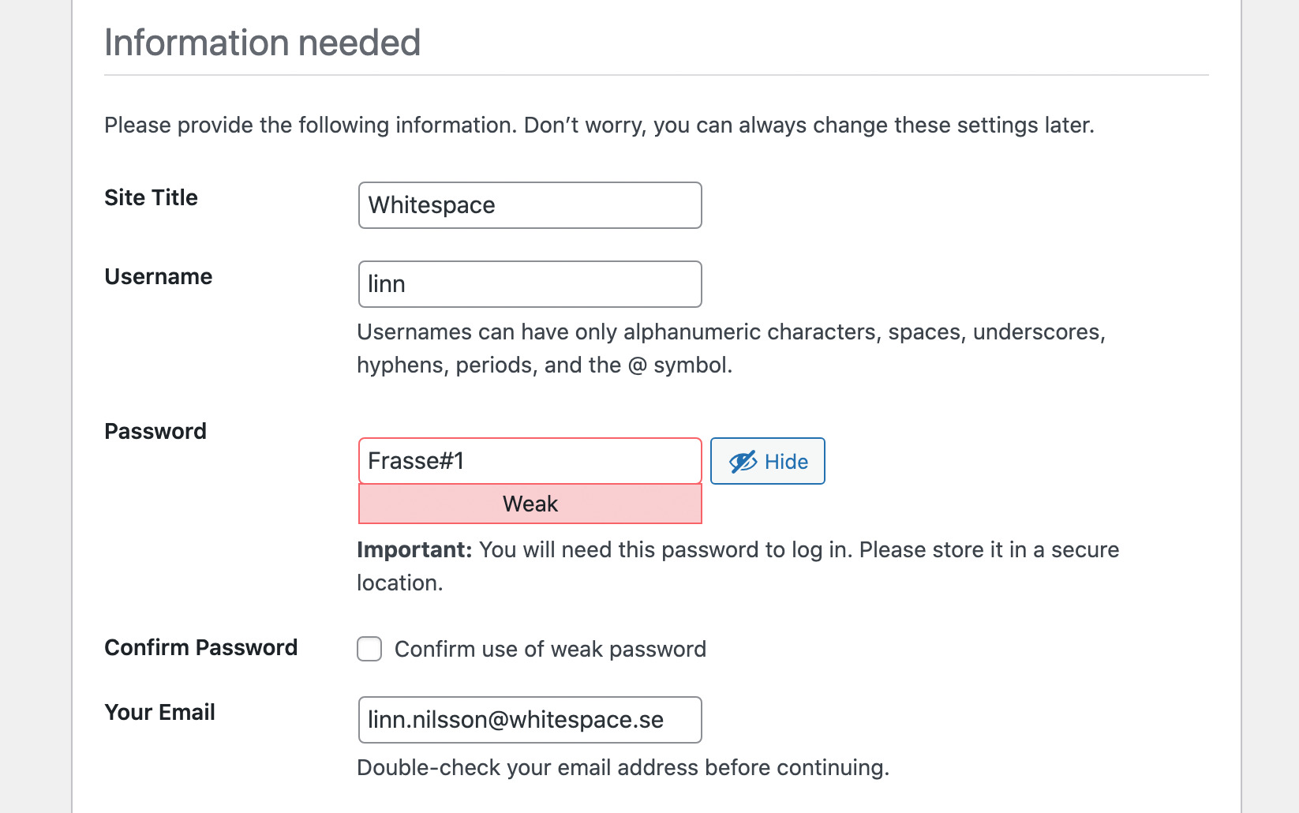Click into the Username field showing linn

530,284
